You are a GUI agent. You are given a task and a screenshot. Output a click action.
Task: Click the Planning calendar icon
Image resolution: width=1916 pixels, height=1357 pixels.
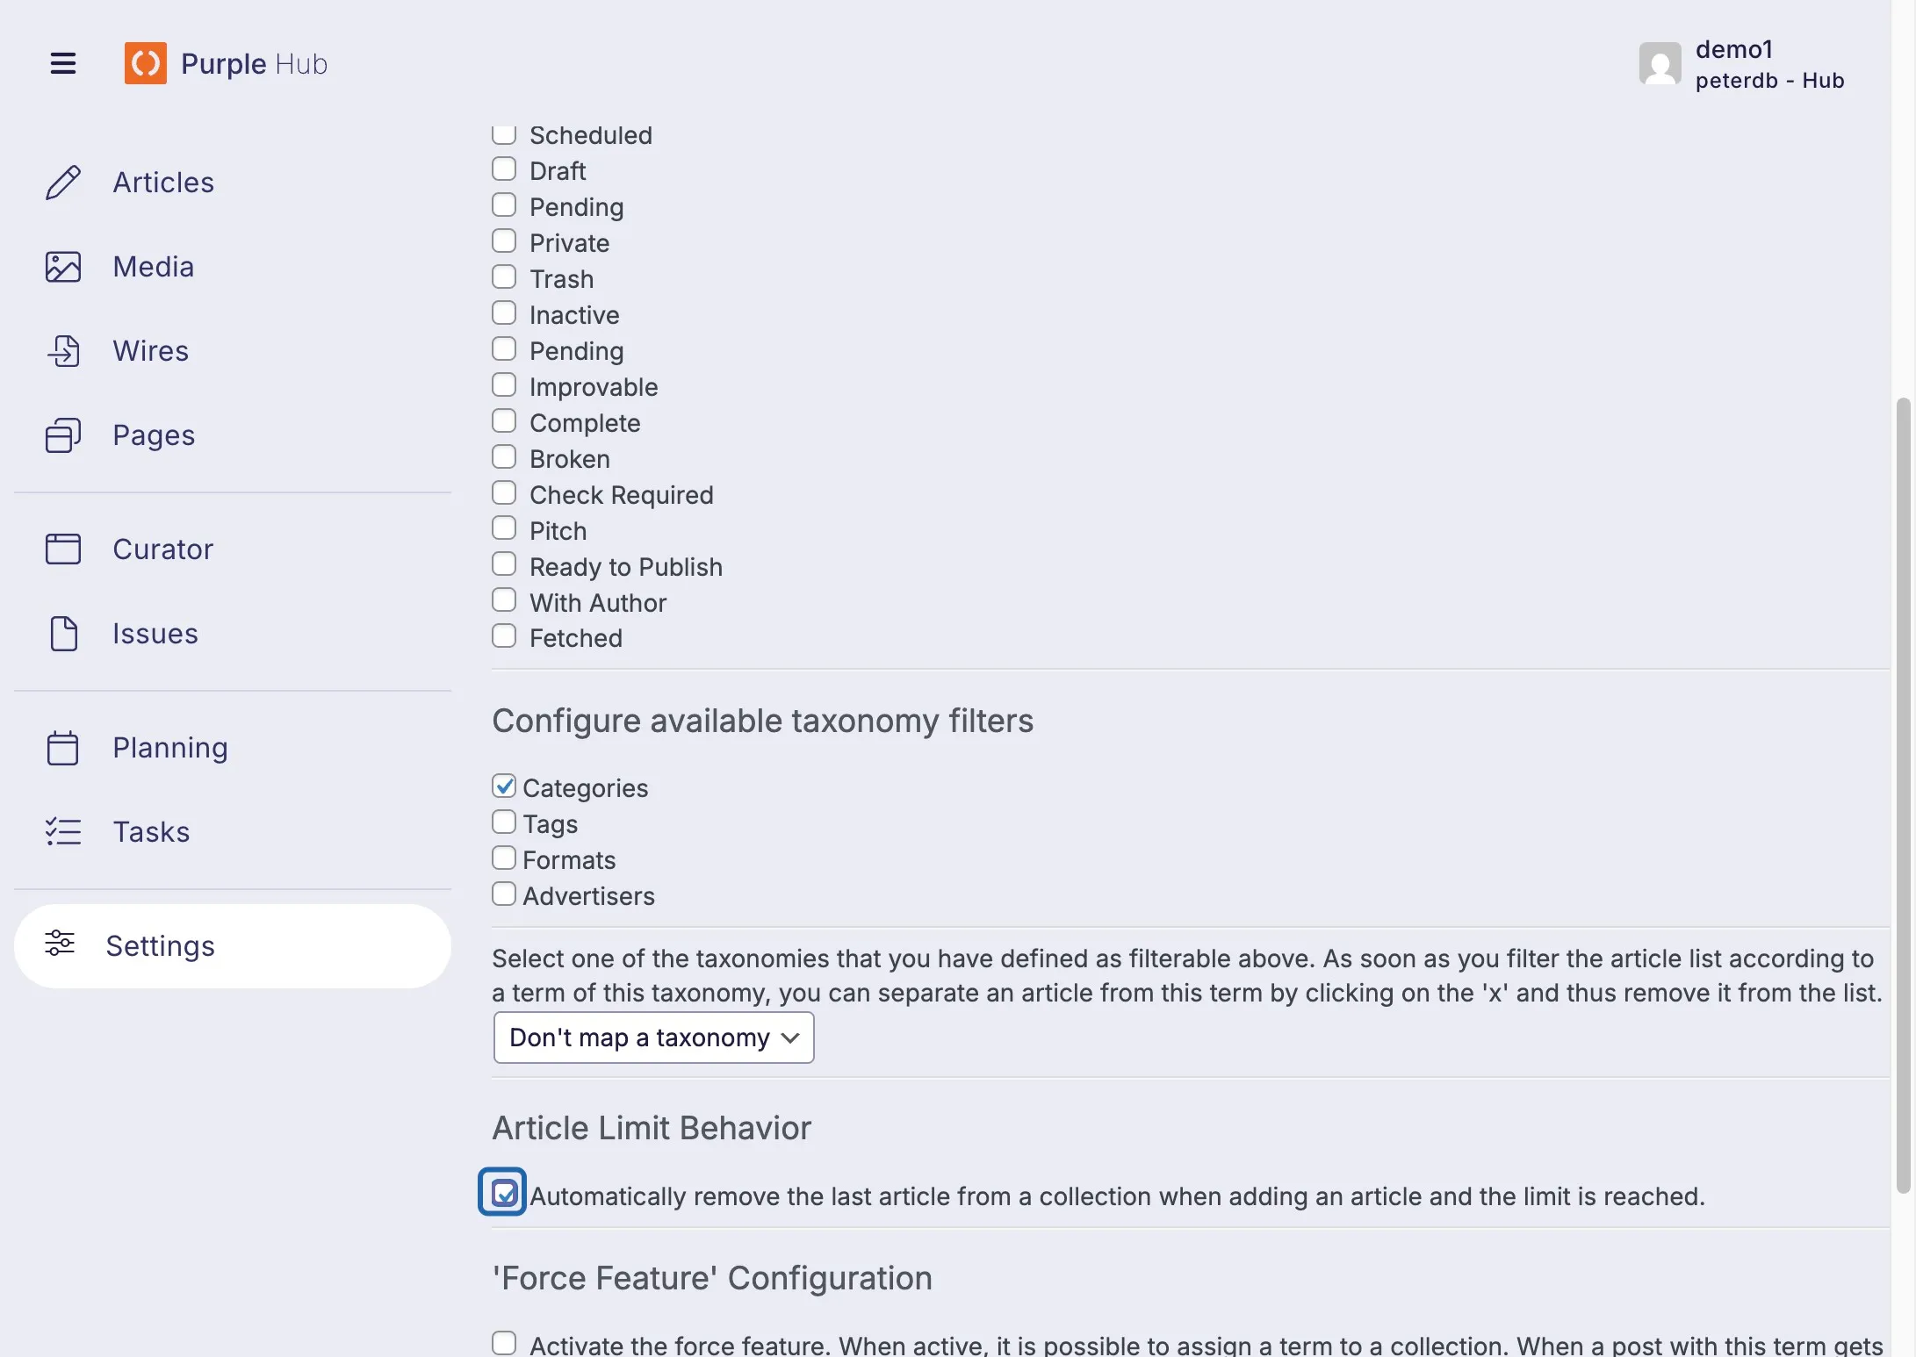pyautogui.click(x=63, y=748)
